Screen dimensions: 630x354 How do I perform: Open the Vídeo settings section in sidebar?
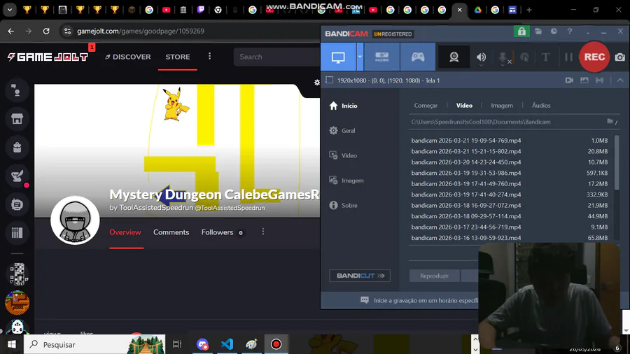coord(343,155)
